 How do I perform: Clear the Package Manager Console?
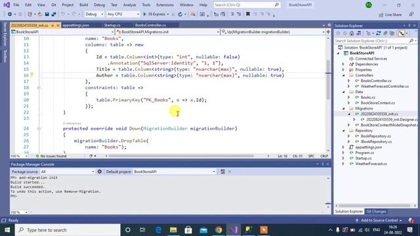click(x=222, y=172)
